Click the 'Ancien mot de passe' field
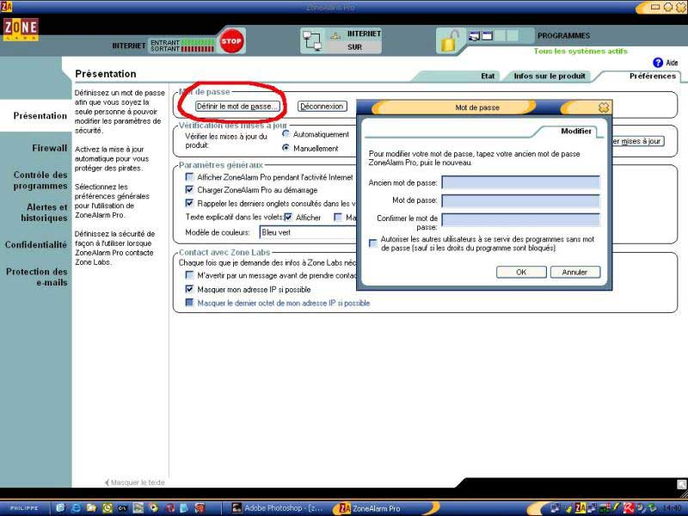Screen dimensions: 688x516 [x=520, y=182]
